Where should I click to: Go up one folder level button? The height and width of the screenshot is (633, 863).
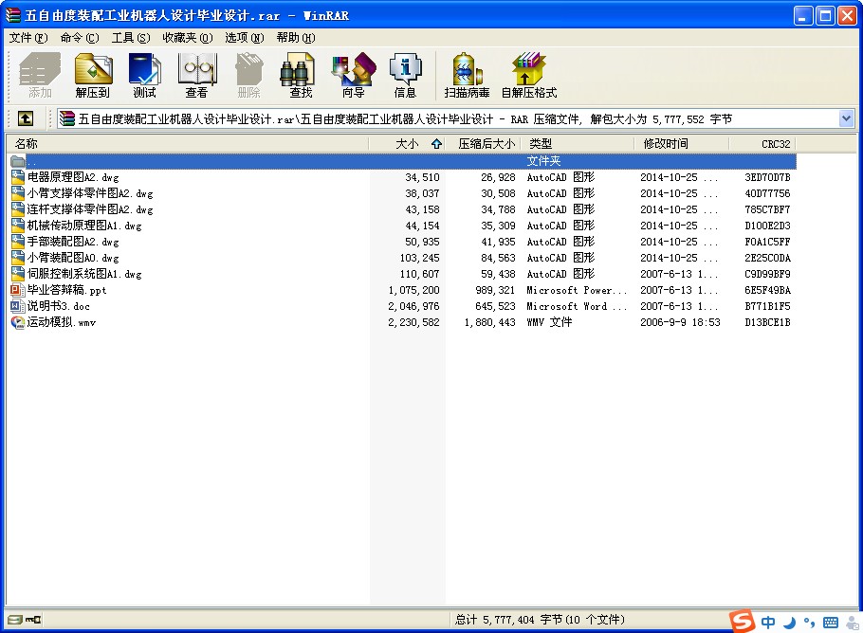pos(25,118)
